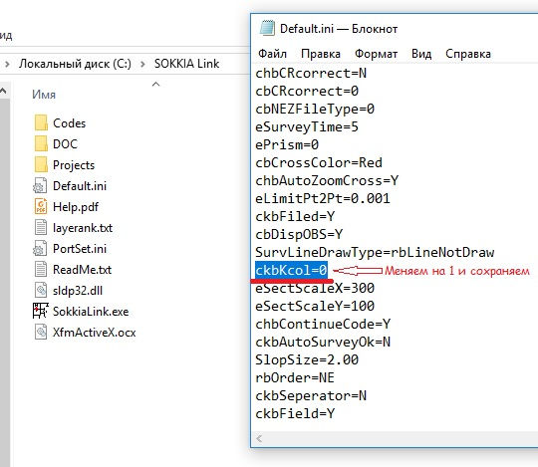Click the line eLimitPt2Pt=0.001

(x=323, y=198)
